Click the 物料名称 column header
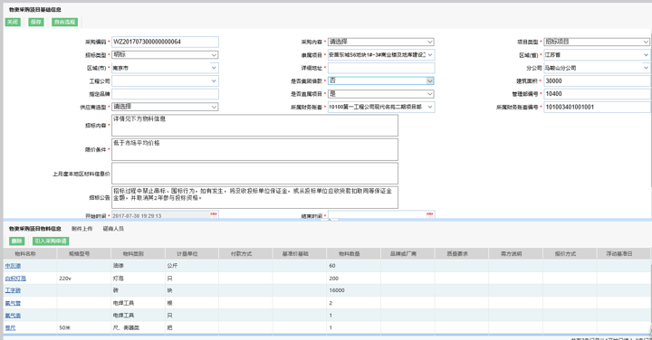 coord(30,254)
